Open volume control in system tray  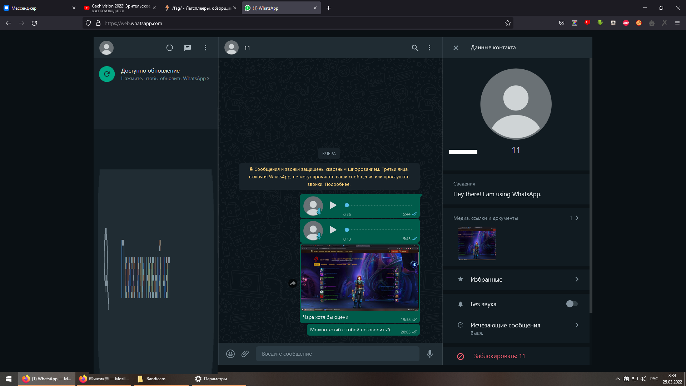643,379
